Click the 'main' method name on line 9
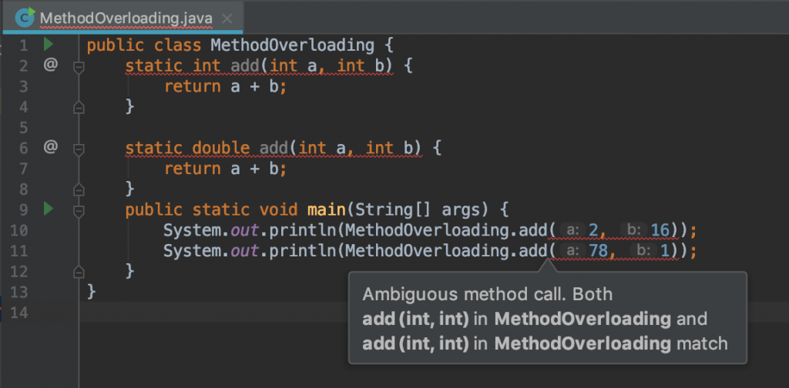The width and height of the screenshot is (789, 388). tap(326, 210)
